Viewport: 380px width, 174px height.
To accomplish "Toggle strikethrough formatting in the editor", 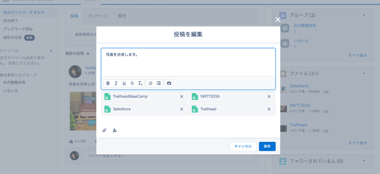I will (x=132, y=83).
